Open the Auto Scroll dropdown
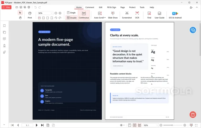 pyautogui.click(x=100, y=15)
